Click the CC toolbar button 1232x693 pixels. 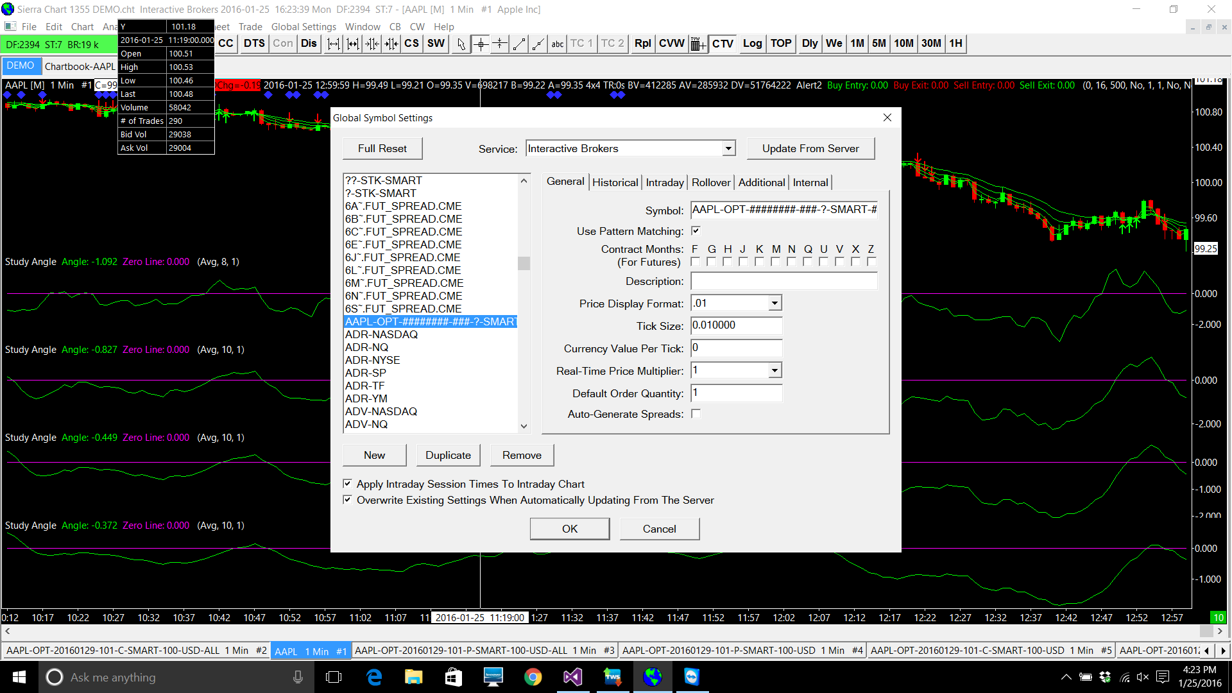tap(226, 44)
